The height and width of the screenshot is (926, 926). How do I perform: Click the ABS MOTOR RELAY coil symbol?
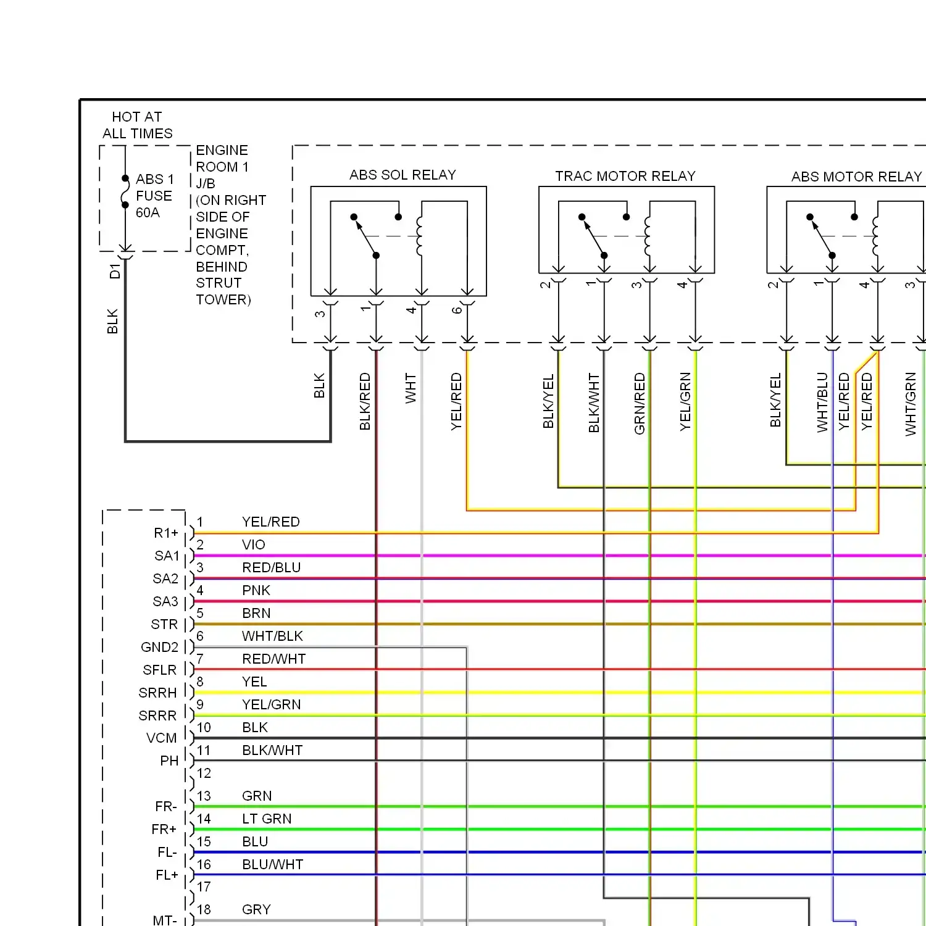tap(875, 236)
